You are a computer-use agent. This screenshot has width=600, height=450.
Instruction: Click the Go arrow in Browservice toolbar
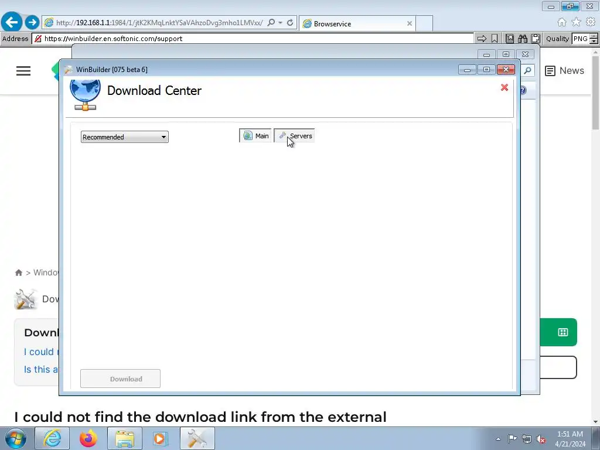pos(482,39)
